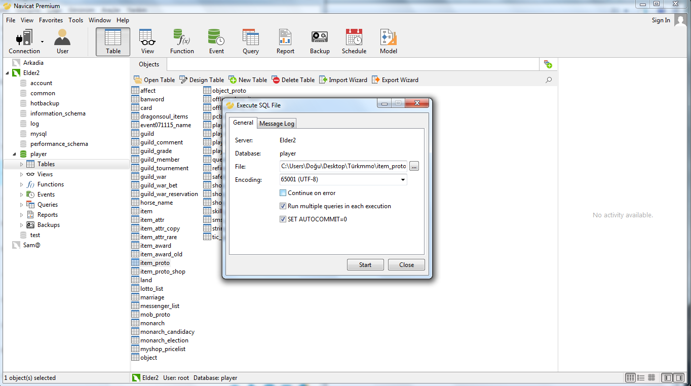691x386 pixels.
Task: Toggle the Continue on error checkbox
Action: [x=283, y=193]
